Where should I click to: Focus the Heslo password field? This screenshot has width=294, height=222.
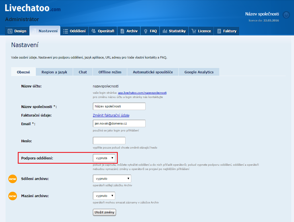(x=109, y=141)
